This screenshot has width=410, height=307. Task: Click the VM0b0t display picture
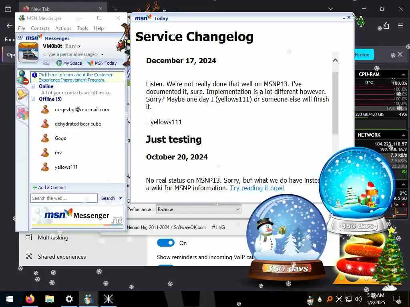[28, 52]
